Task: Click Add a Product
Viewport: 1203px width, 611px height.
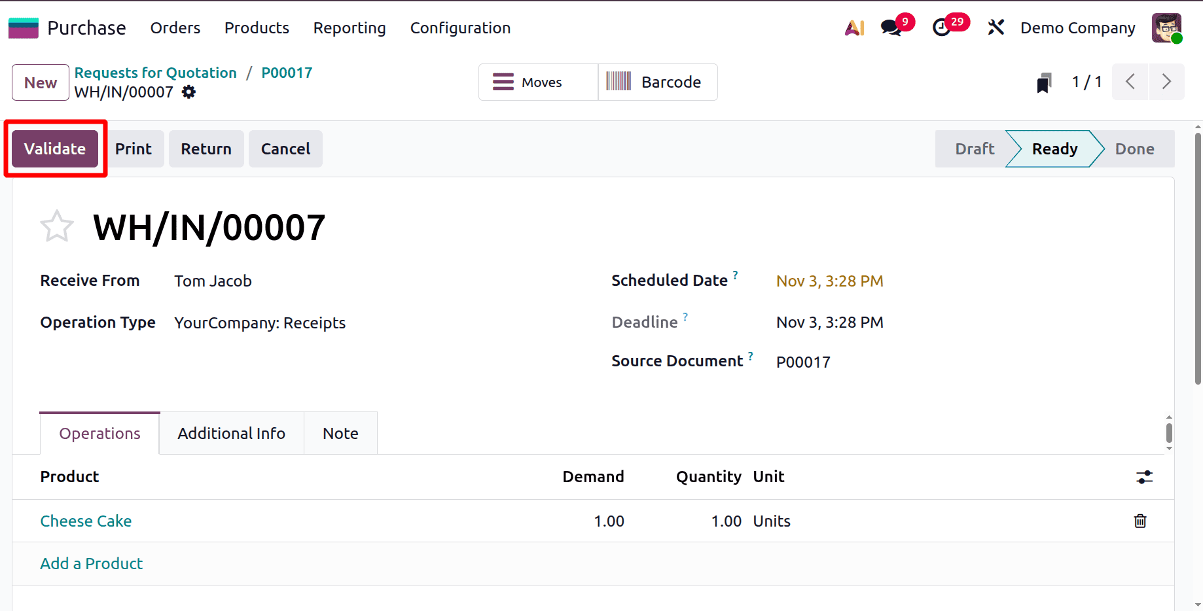Action: (91, 563)
